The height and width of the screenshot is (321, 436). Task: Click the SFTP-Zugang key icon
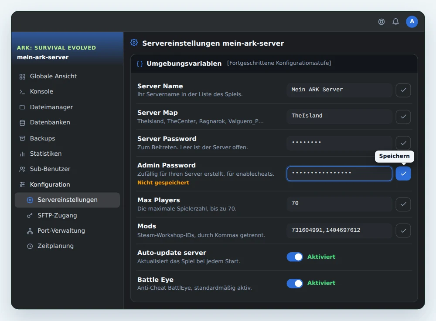coord(30,216)
